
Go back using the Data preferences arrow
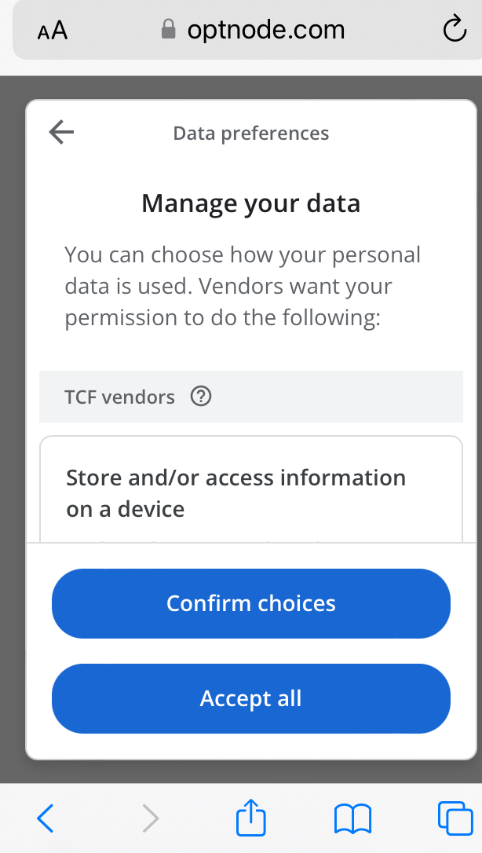(61, 133)
